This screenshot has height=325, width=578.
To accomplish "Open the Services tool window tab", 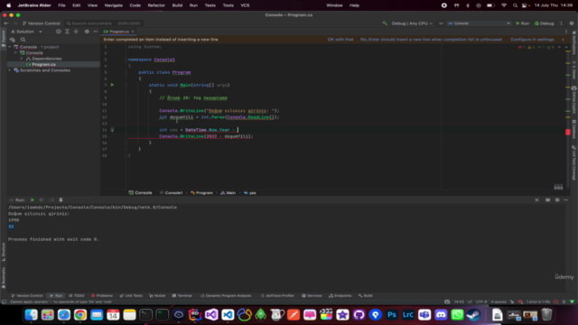I will (x=312, y=295).
